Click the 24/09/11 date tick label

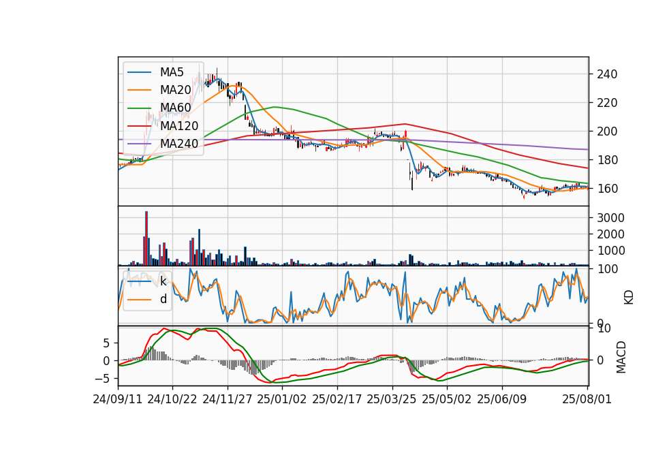click(118, 399)
